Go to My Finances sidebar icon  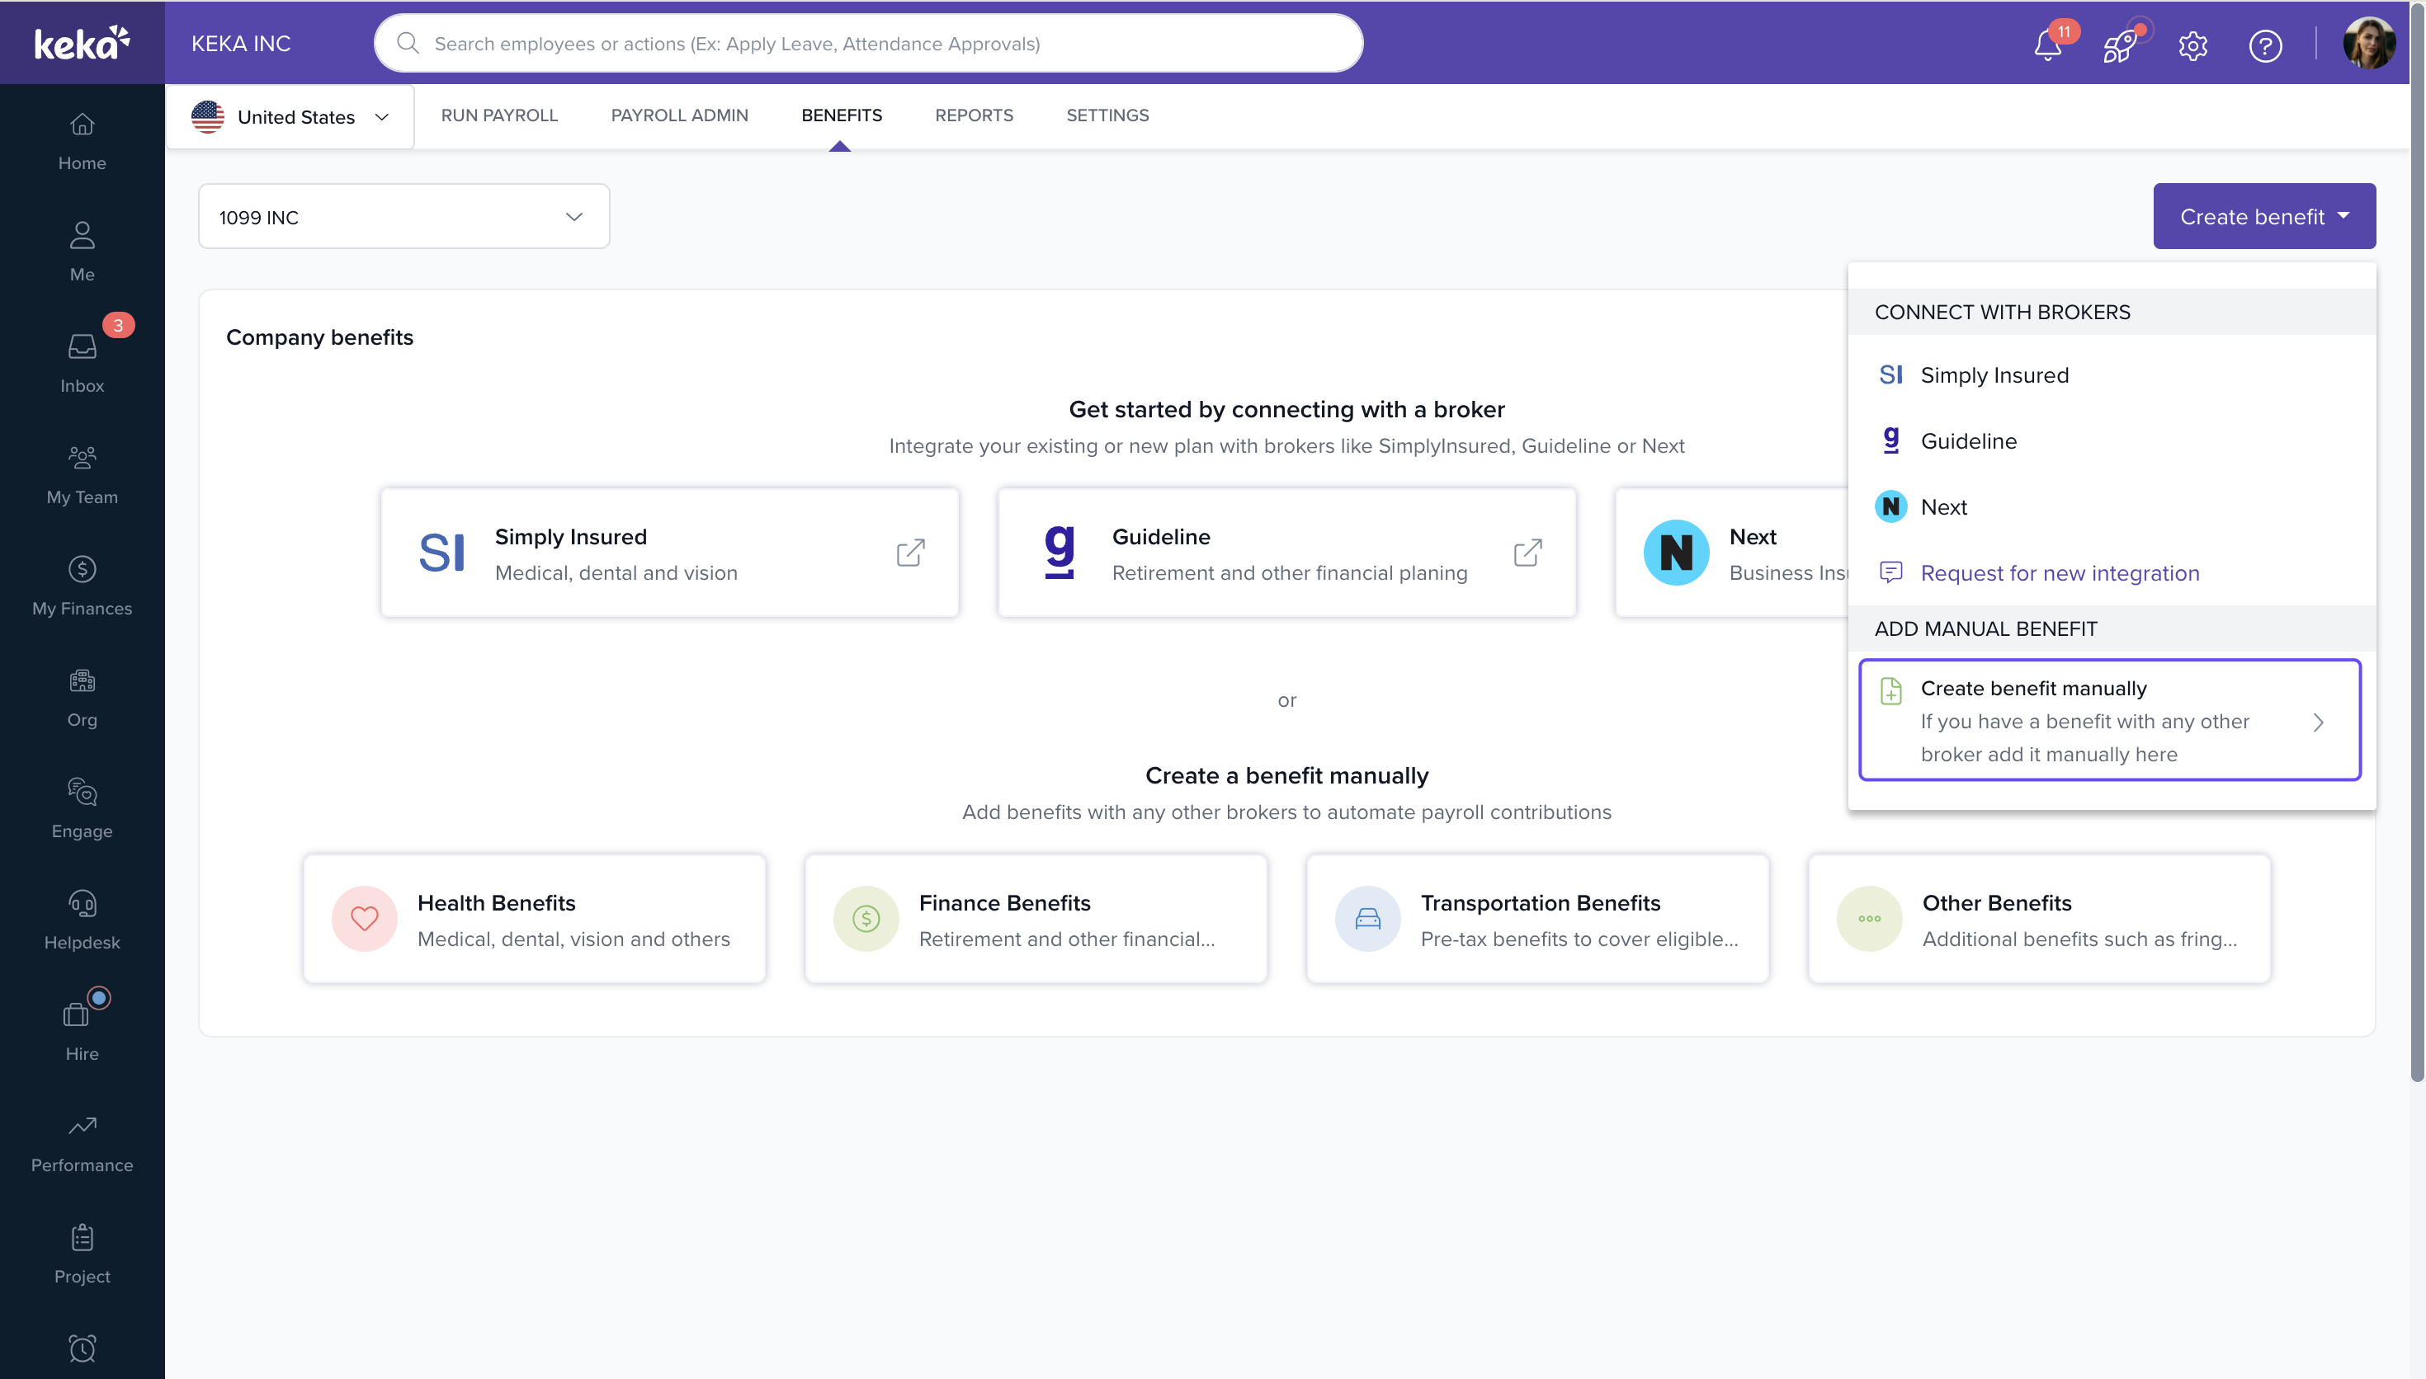(x=83, y=585)
